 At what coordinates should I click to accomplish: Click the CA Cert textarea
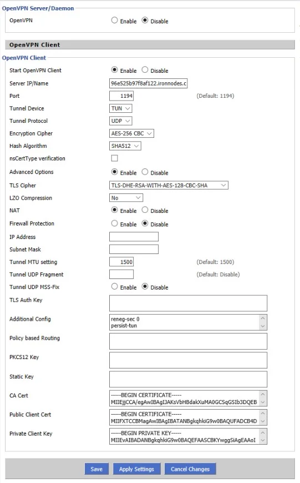[x=188, y=399]
